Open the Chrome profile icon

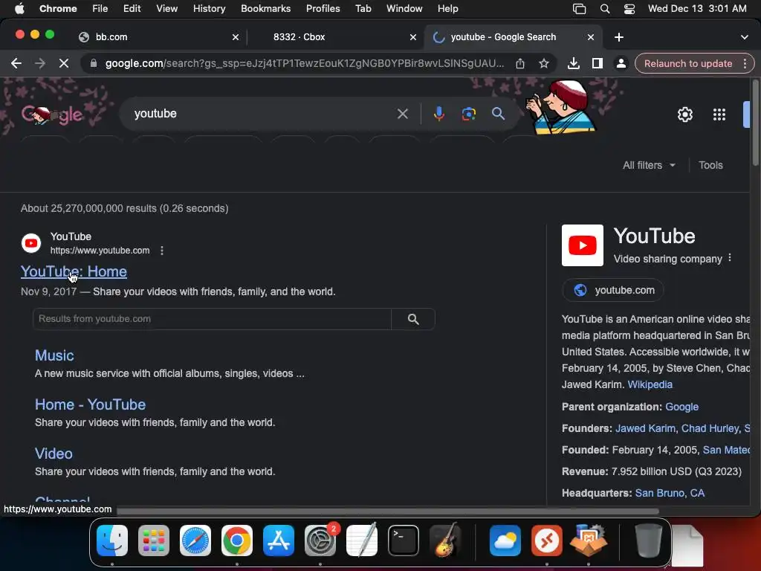(x=621, y=64)
